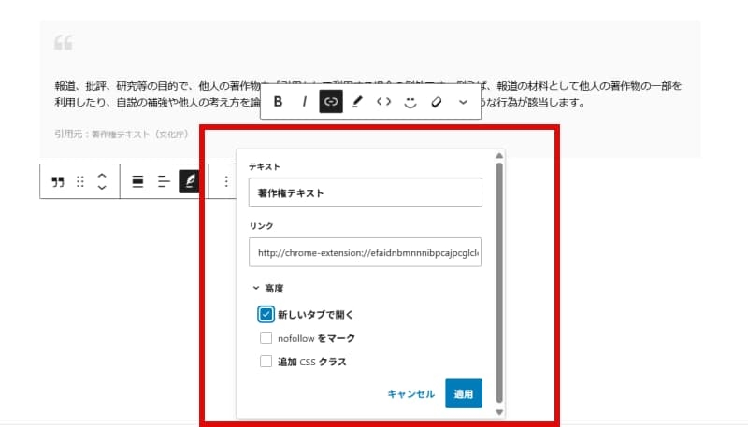Edit the リンク URL field
Screen dimensions: 748x427
[366, 252]
